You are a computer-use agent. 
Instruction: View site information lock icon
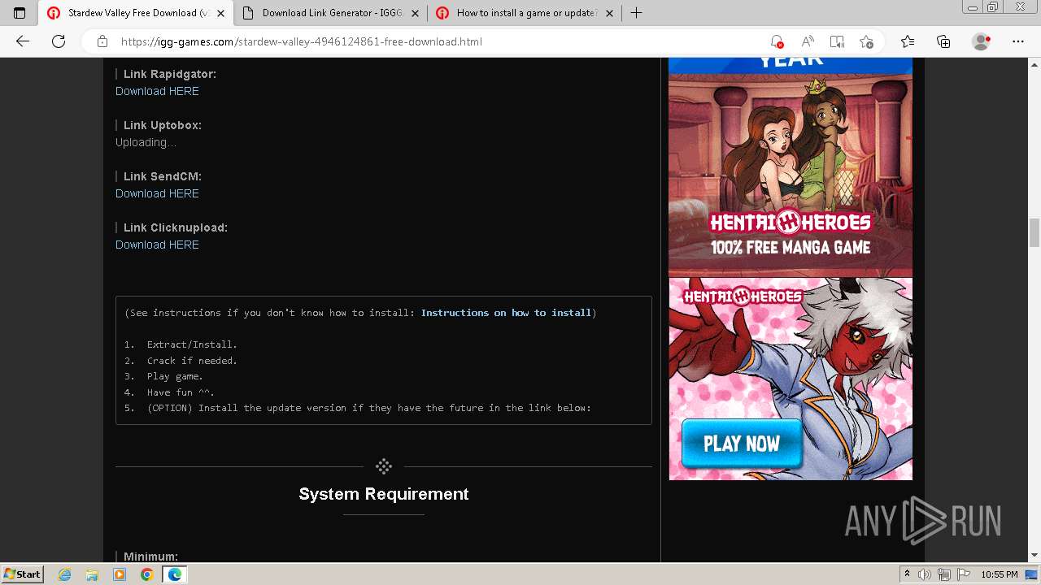coord(102,41)
